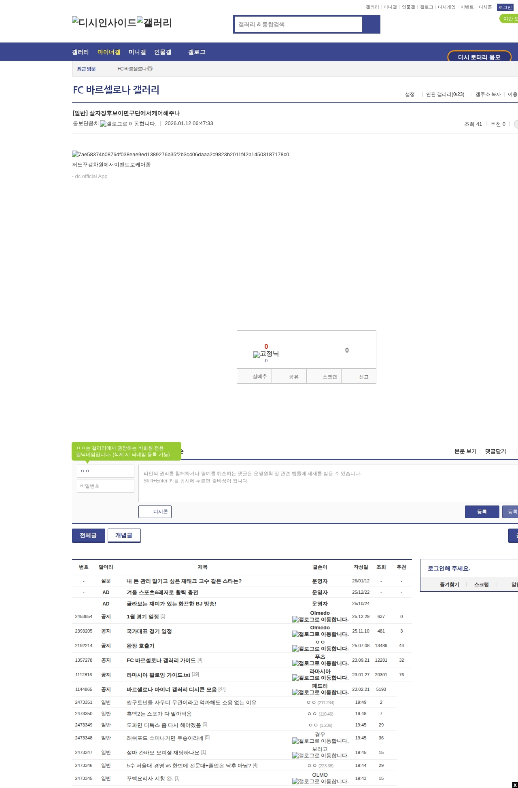The height and width of the screenshot is (788, 518).
Task: Click the 실베추 button under the post
Action: (255, 376)
